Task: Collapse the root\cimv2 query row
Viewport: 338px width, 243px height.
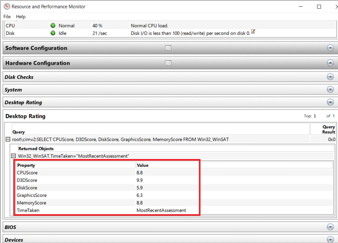Action: click(8, 139)
